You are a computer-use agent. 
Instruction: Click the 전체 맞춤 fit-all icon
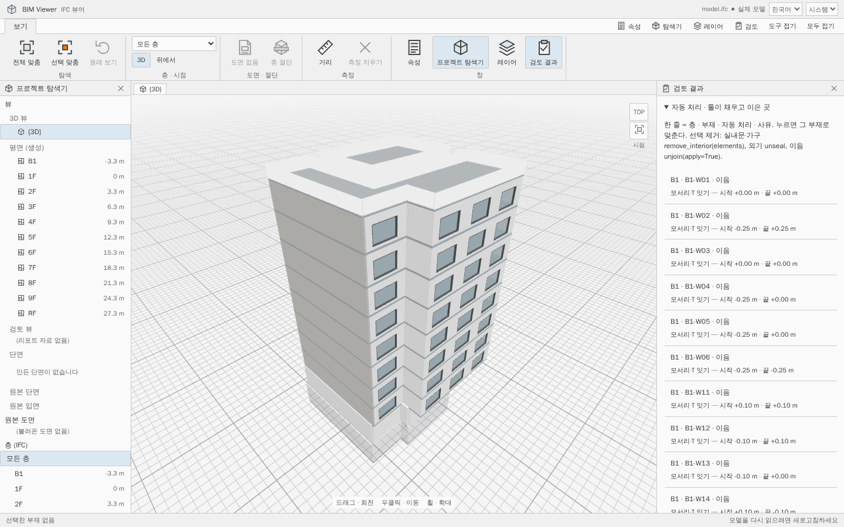point(27,47)
